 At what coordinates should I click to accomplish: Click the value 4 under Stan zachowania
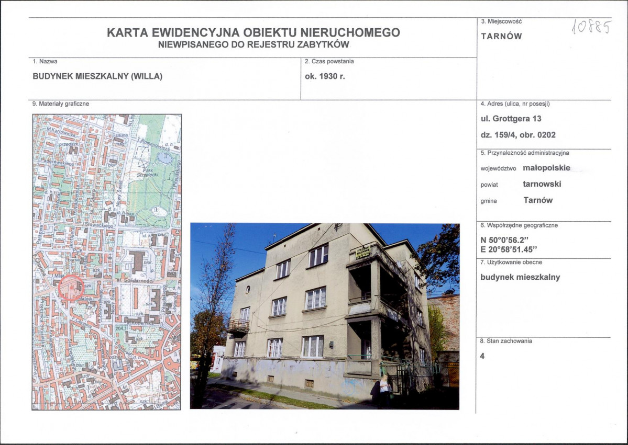click(482, 356)
